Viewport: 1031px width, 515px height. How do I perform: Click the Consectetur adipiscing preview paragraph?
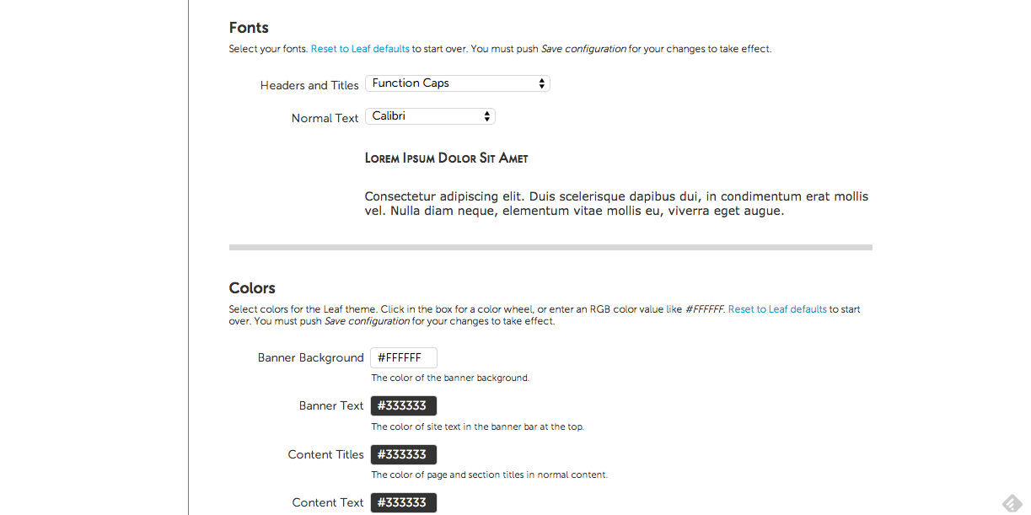616,203
